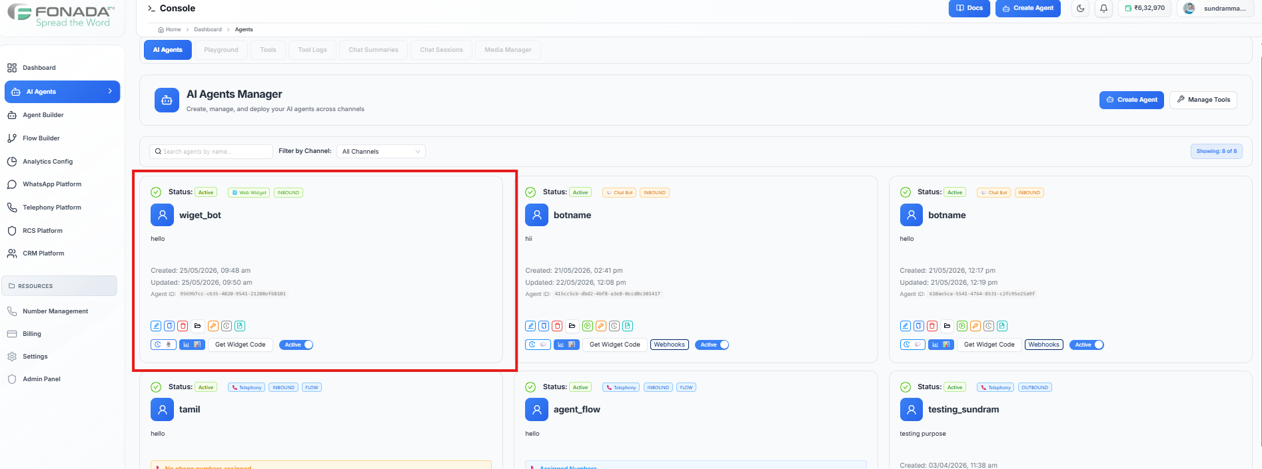Viewport: 1262px width, 469px height.
Task: Click the search agents by name field
Action: (x=211, y=152)
